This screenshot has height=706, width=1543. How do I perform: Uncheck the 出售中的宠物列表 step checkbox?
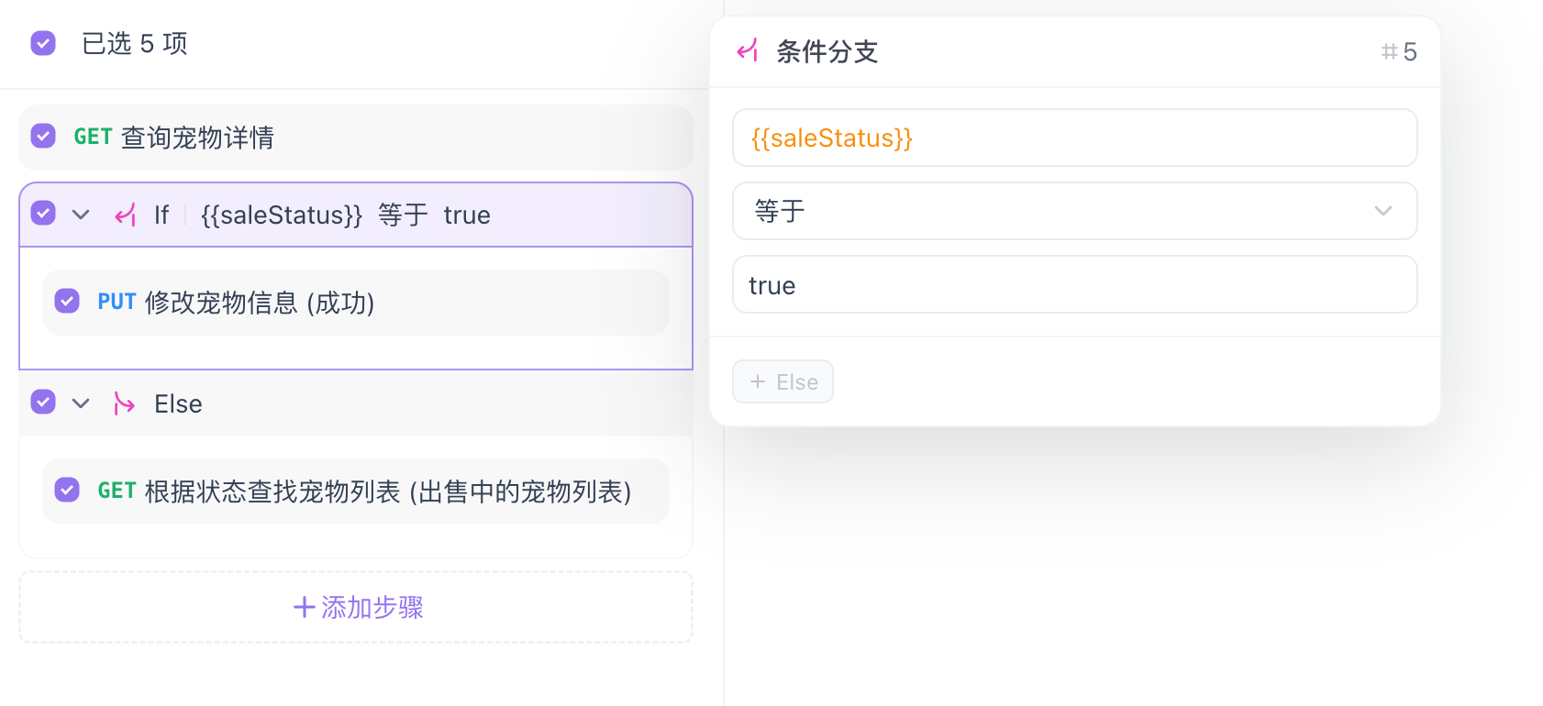67,491
